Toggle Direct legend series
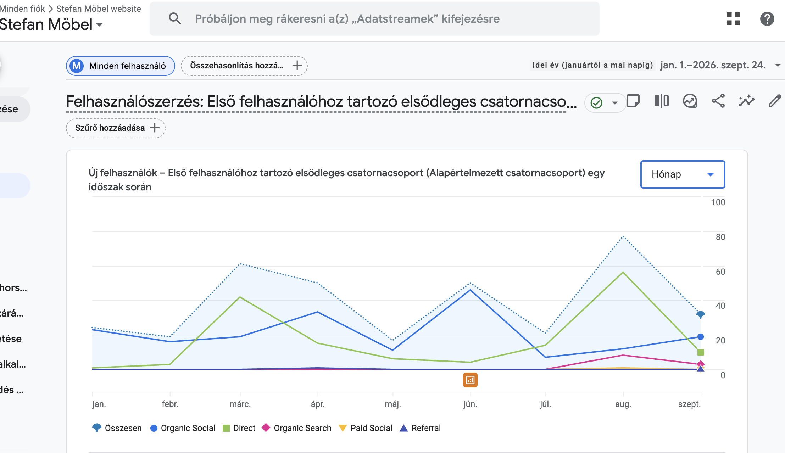 click(x=239, y=428)
